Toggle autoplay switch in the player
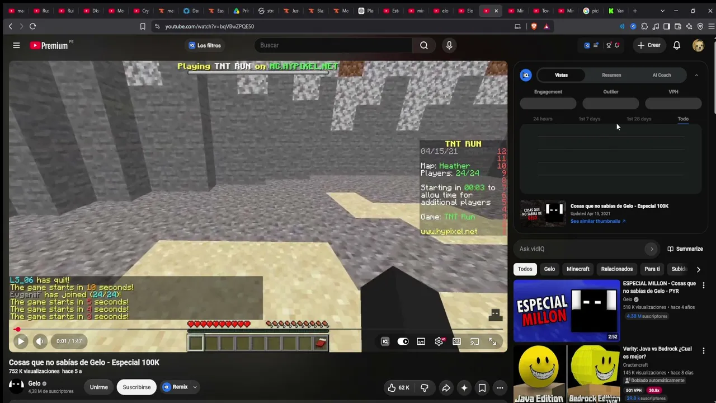The width and height of the screenshot is (716, 403). [403, 341]
